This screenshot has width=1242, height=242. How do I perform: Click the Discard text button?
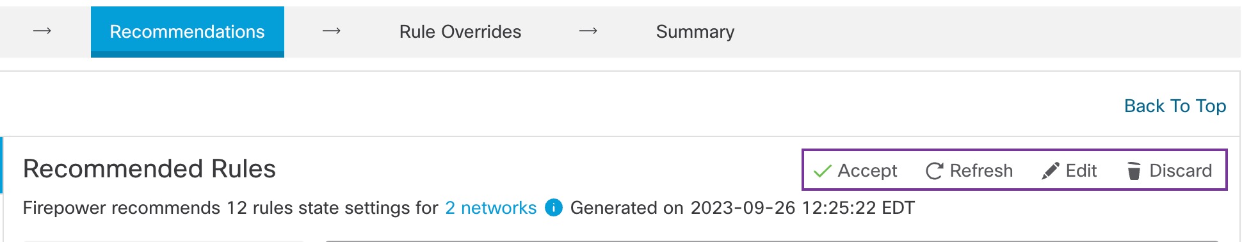point(1181,171)
